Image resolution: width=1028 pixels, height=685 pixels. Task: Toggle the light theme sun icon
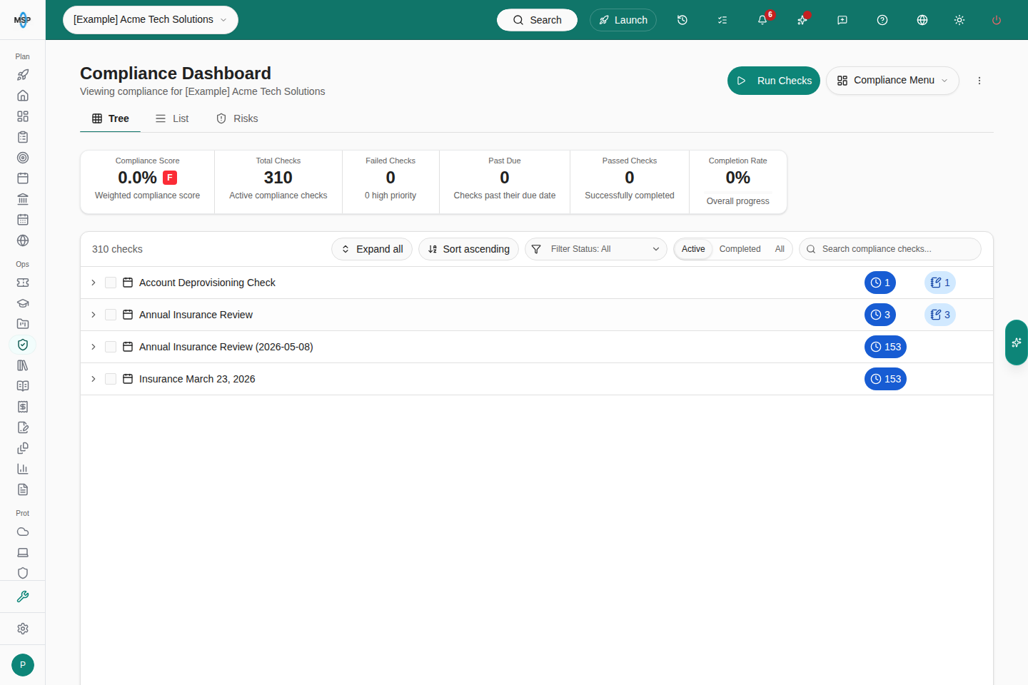959,20
